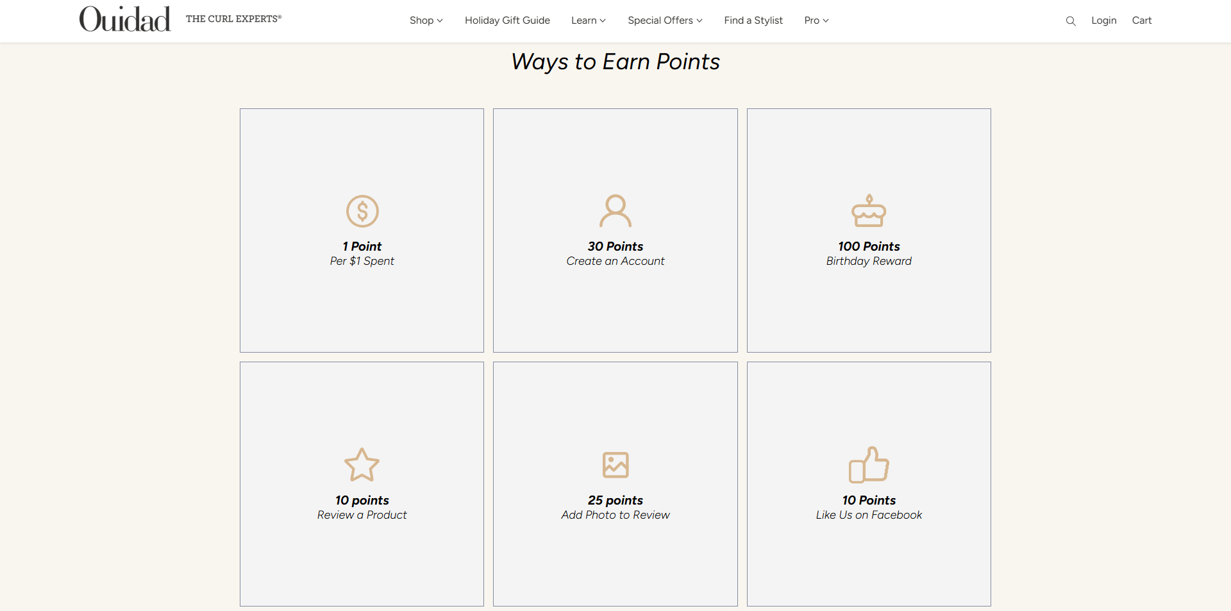
Task: Click the photo image icon
Action: click(x=615, y=465)
